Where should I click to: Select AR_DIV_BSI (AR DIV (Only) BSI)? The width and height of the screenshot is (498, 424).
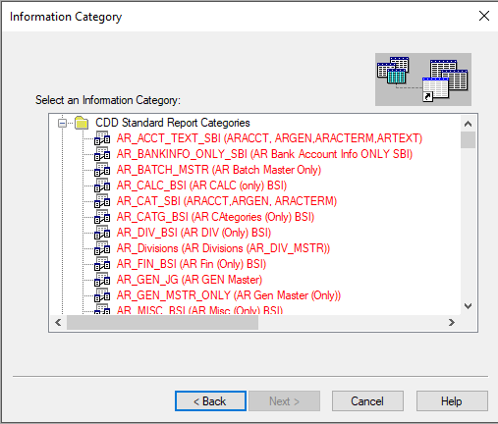click(194, 233)
